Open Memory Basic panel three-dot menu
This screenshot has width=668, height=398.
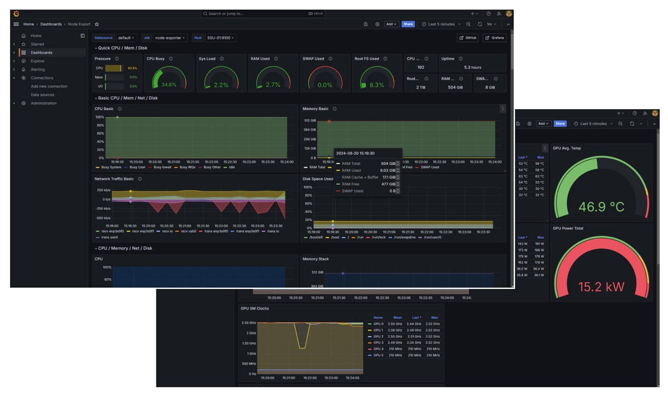(x=503, y=109)
